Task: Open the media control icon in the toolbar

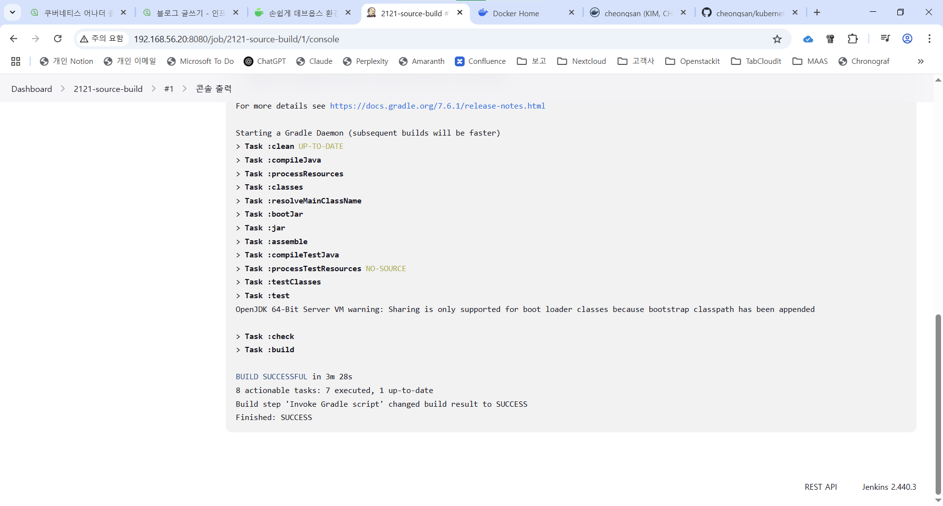Action: (x=885, y=39)
